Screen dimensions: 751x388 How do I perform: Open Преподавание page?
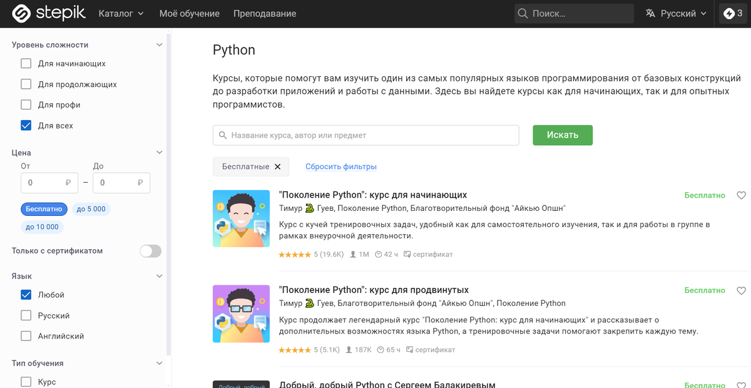(x=265, y=13)
